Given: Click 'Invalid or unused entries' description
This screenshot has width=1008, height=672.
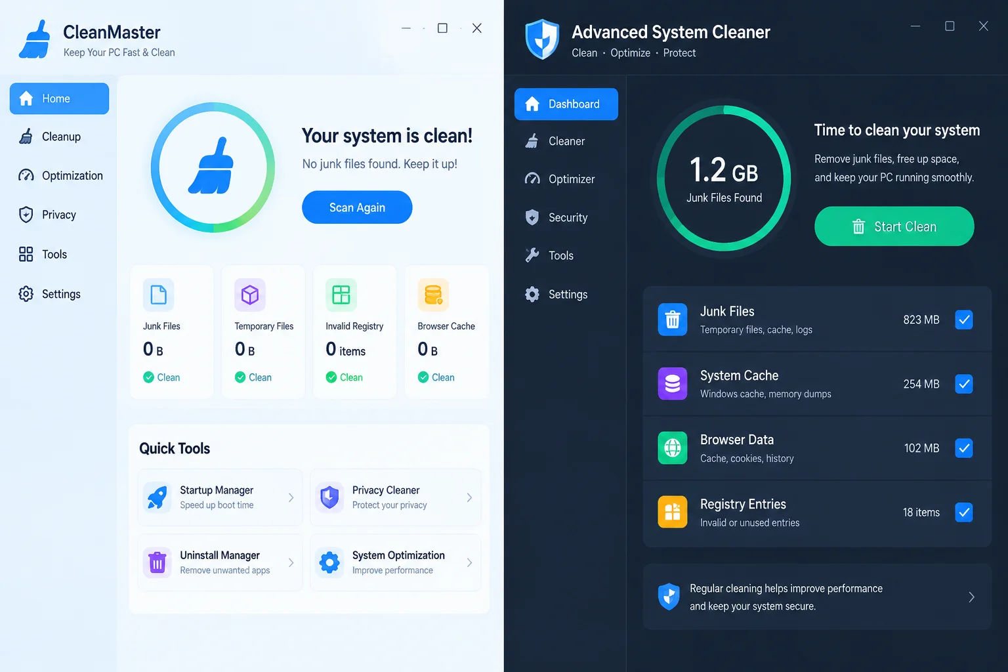Looking at the screenshot, I should 749,522.
